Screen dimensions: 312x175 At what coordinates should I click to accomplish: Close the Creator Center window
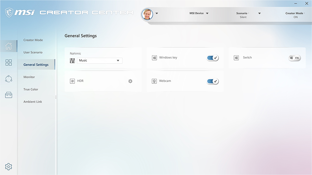pyautogui.click(x=307, y=3)
